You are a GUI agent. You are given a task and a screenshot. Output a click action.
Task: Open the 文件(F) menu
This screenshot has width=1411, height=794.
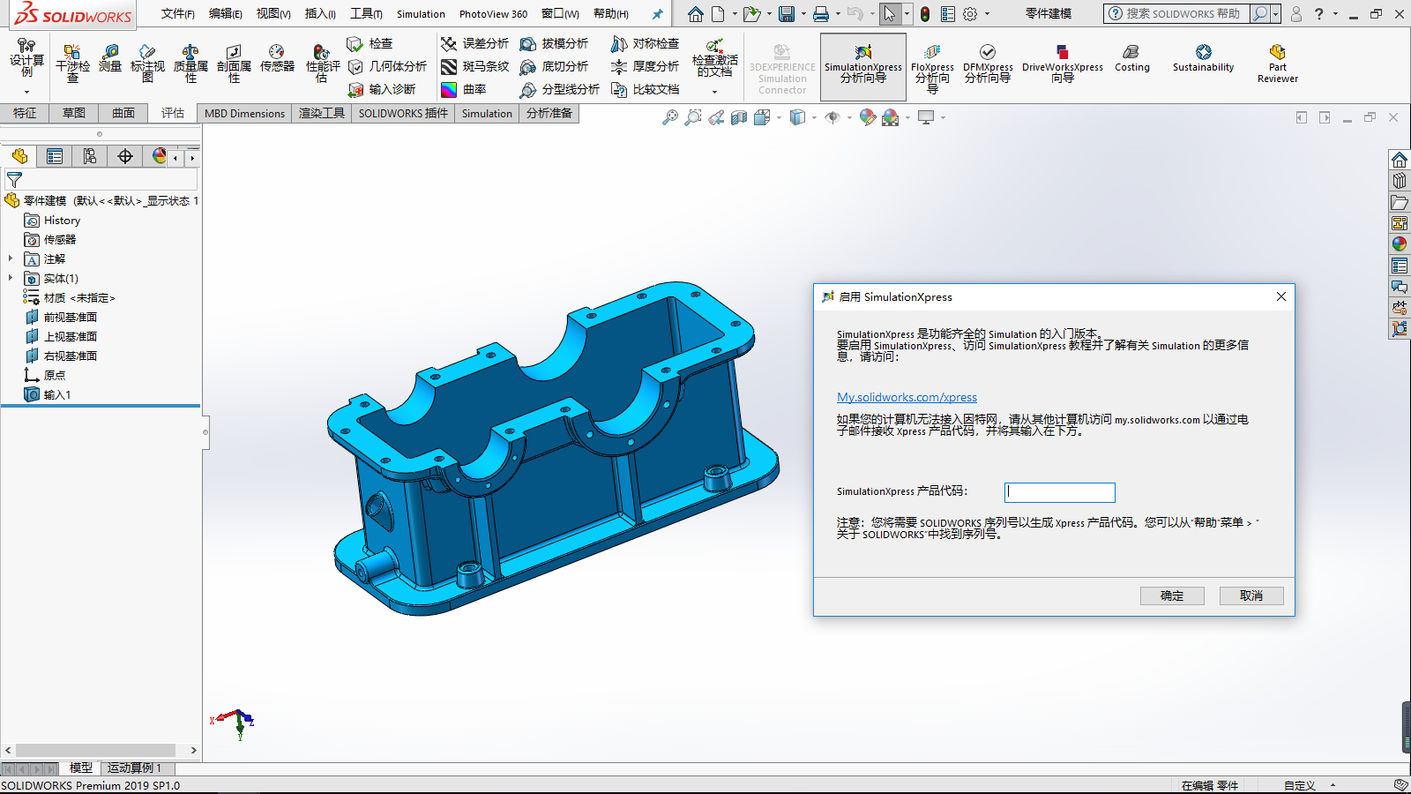pyautogui.click(x=178, y=14)
